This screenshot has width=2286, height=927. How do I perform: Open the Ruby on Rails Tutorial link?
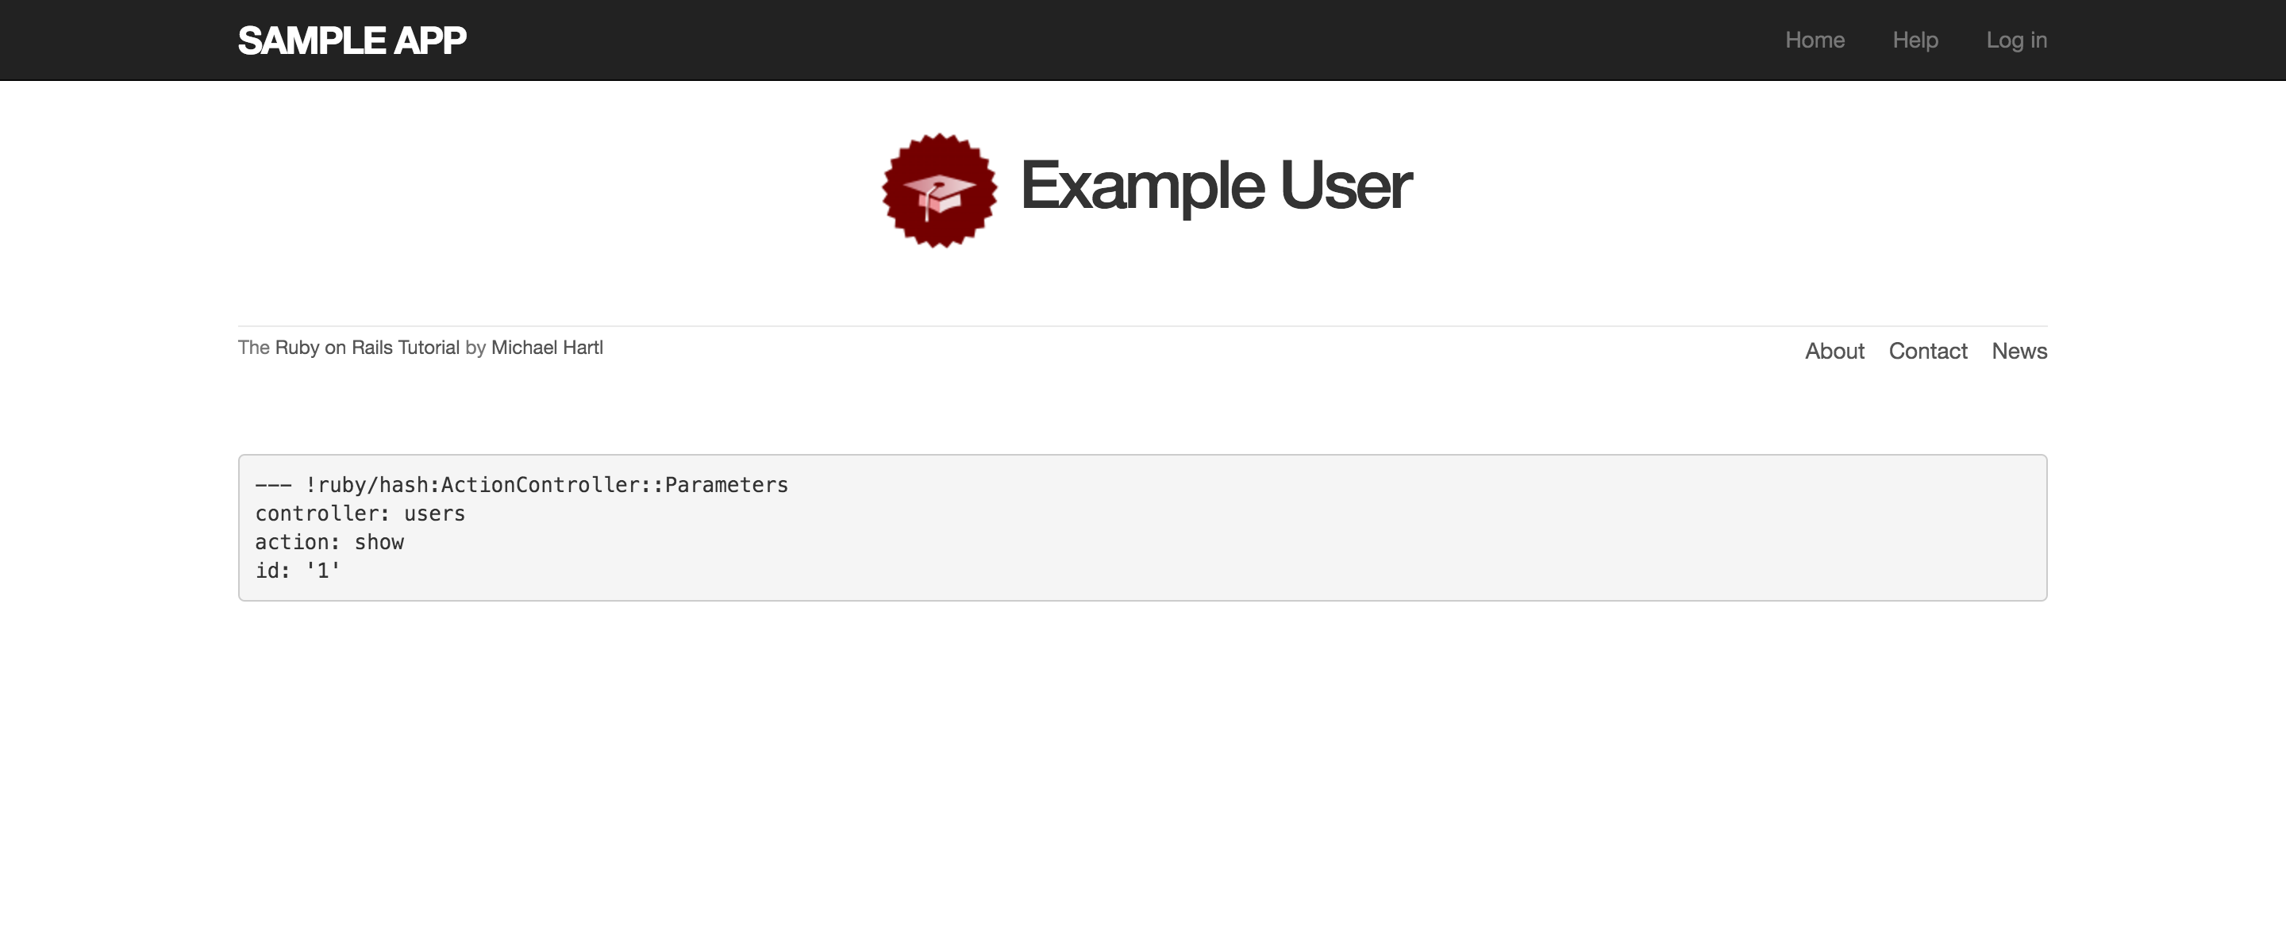pyautogui.click(x=367, y=348)
